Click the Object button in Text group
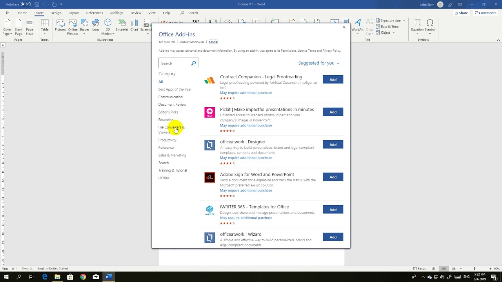Image resolution: width=502 pixels, height=282 pixels. pyautogui.click(x=383, y=33)
